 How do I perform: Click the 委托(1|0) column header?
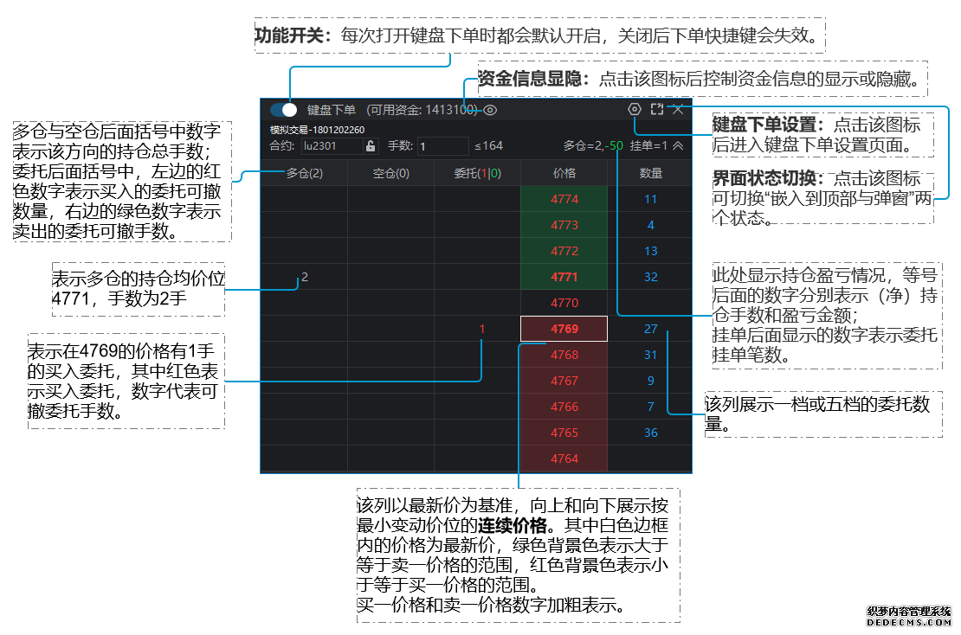pyautogui.click(x=477, y=173)
